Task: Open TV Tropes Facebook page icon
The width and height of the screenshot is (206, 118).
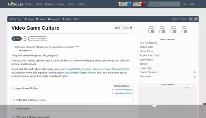Action: click(191, 19)
